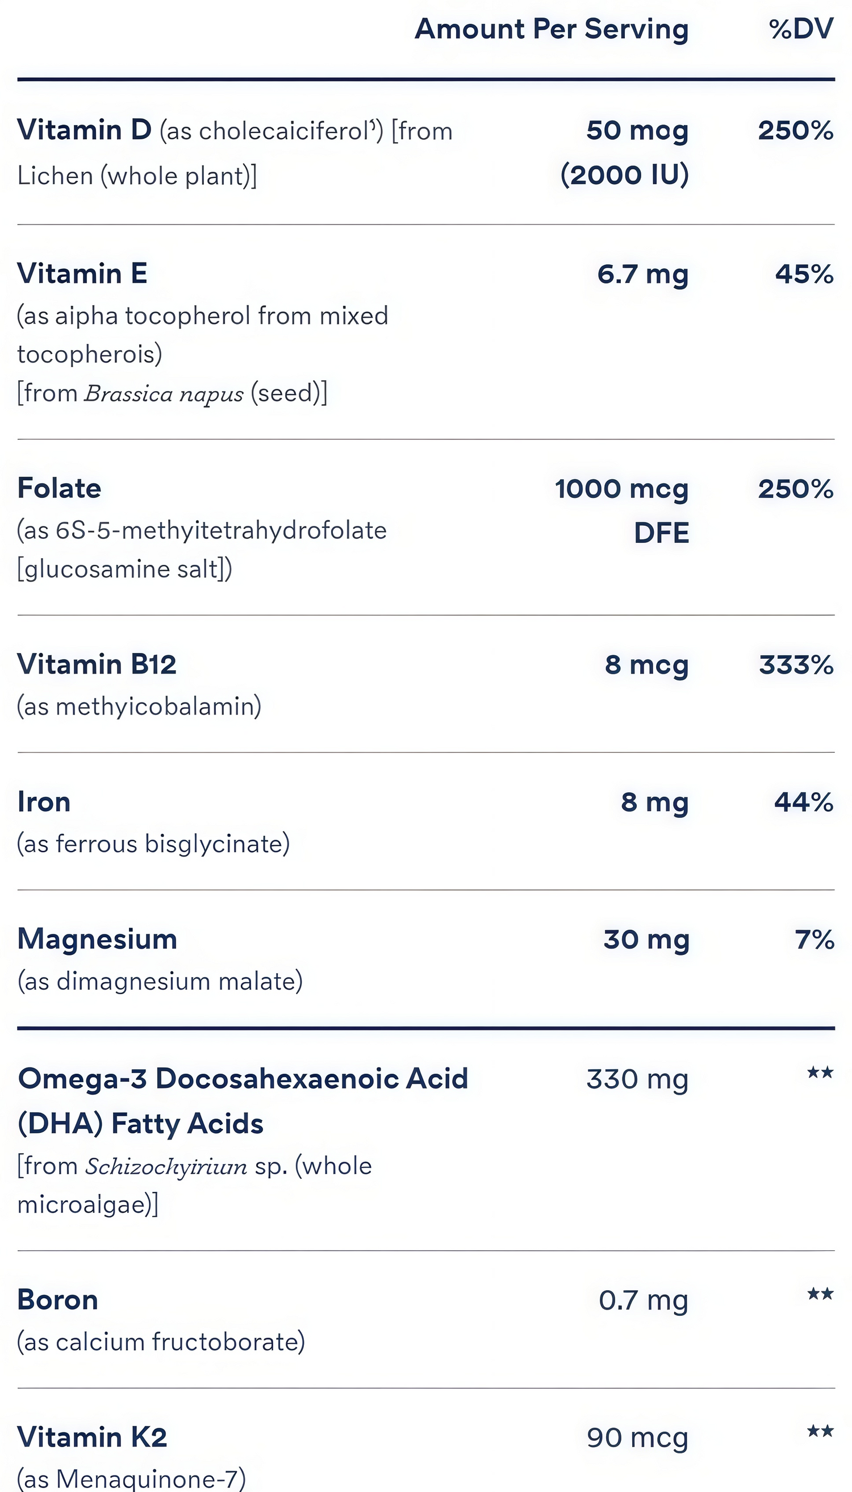852x1492 pixels.
Task: Click the 44% daily value for Iron
Action: 803,802
